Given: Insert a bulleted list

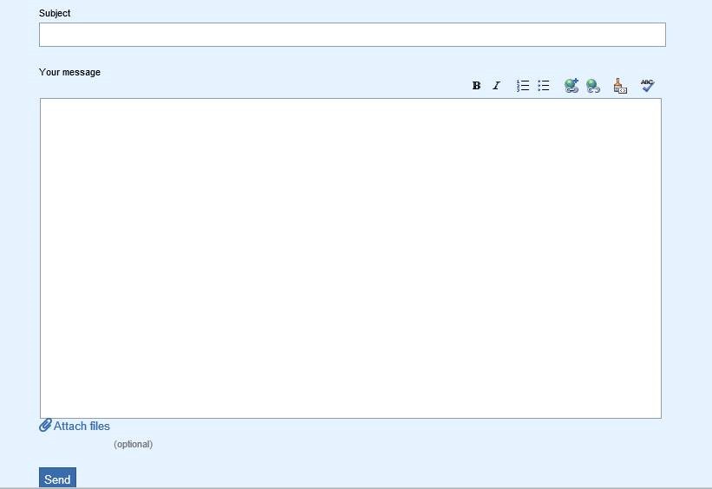Looking at the screenshot, I should pyautogui.click(x=544, y=86).
